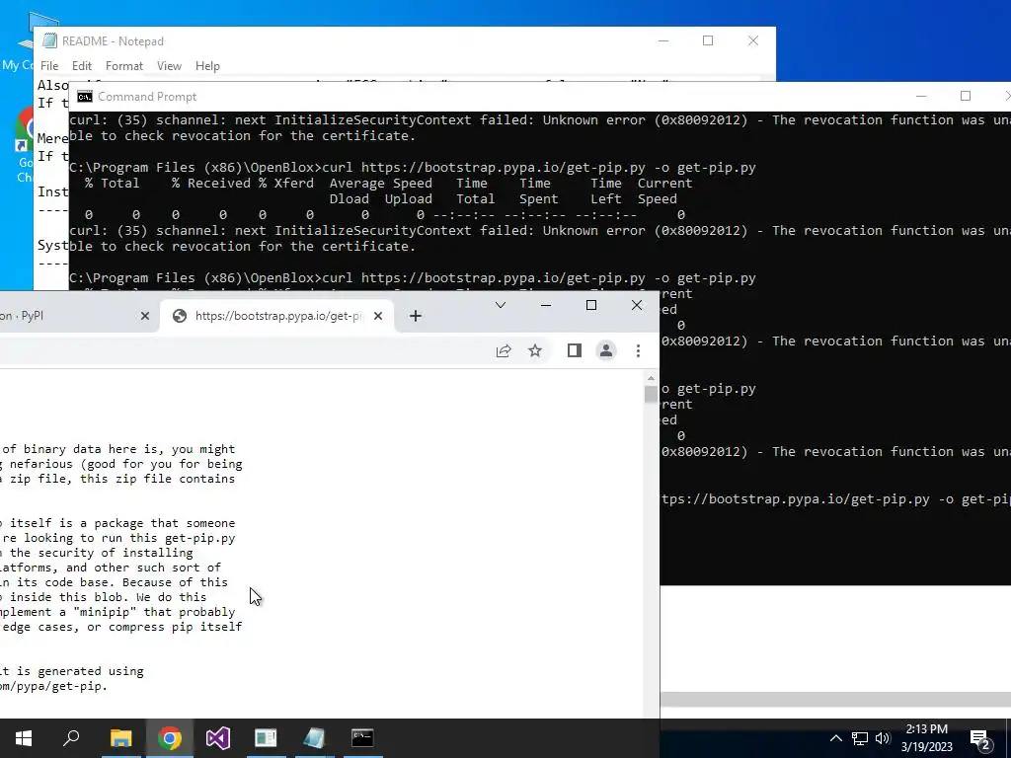Switch to Notepad in the taskbar
Viewport: 1011px width, 758px height.
314,738
